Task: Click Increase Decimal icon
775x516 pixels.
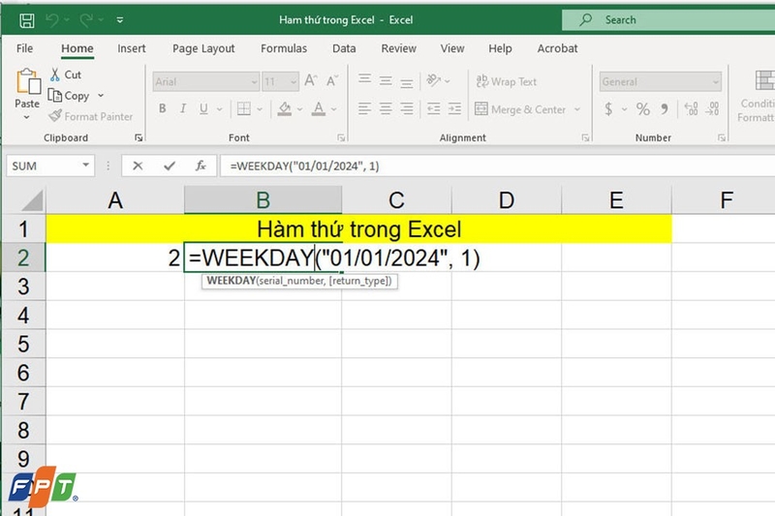Action: point(691,108)
